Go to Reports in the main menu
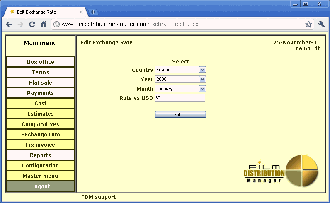 click(41, 155)
